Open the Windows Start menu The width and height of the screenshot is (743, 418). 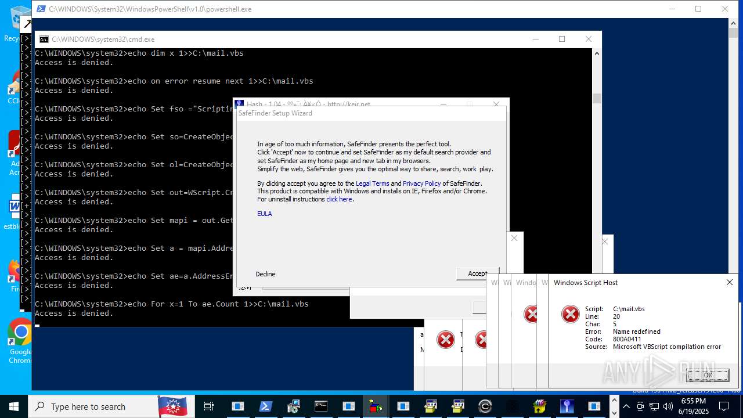click(x=14, y=406)
